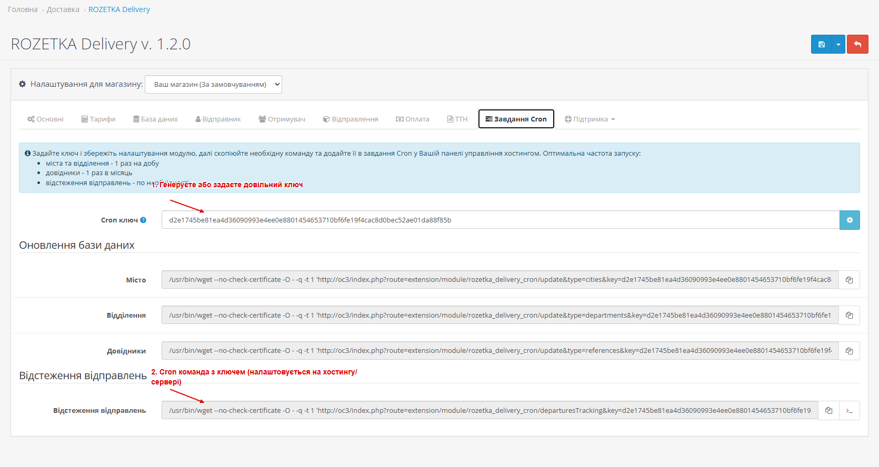Click the blue save settings button

coord(821,44)
